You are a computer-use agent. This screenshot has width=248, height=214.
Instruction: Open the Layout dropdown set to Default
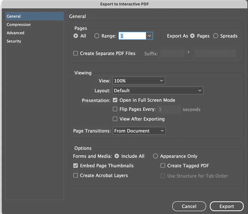[x=158, y=90]
